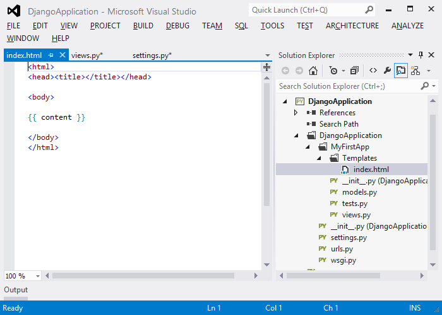Switch to the views.py* tab
Viewport: 442px width, 315px height.
[x=87, y=55]
